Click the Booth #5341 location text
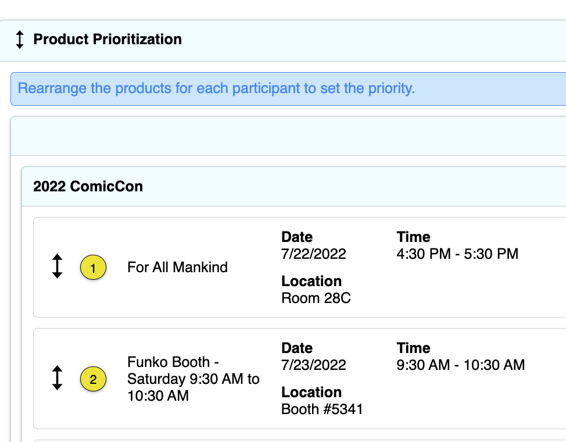 click(x=322, y=409)
